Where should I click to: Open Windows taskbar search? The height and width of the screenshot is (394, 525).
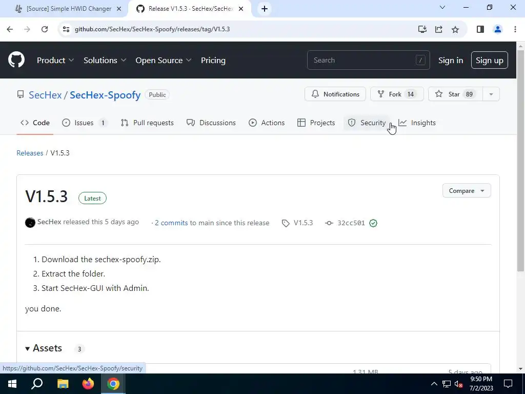pos(37,384)
